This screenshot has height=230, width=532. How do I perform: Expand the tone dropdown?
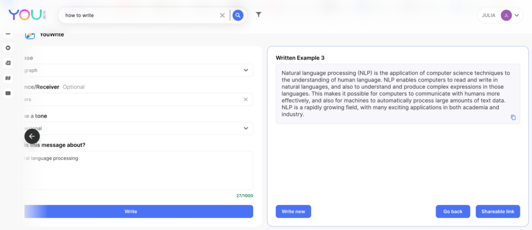[x=246, y=128]
